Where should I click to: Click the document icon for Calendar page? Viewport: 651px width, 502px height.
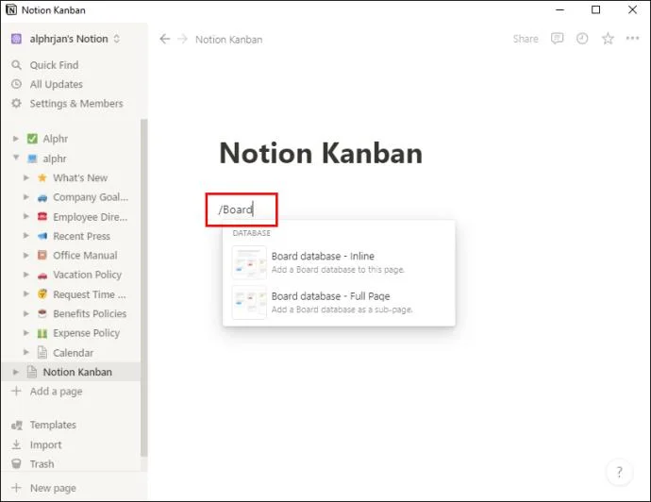(42, 352)
